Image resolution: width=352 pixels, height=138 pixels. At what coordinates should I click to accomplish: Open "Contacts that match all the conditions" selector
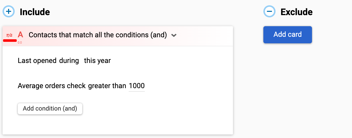click(x=98, y=35)
